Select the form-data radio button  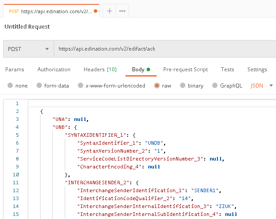pos(39,85)
